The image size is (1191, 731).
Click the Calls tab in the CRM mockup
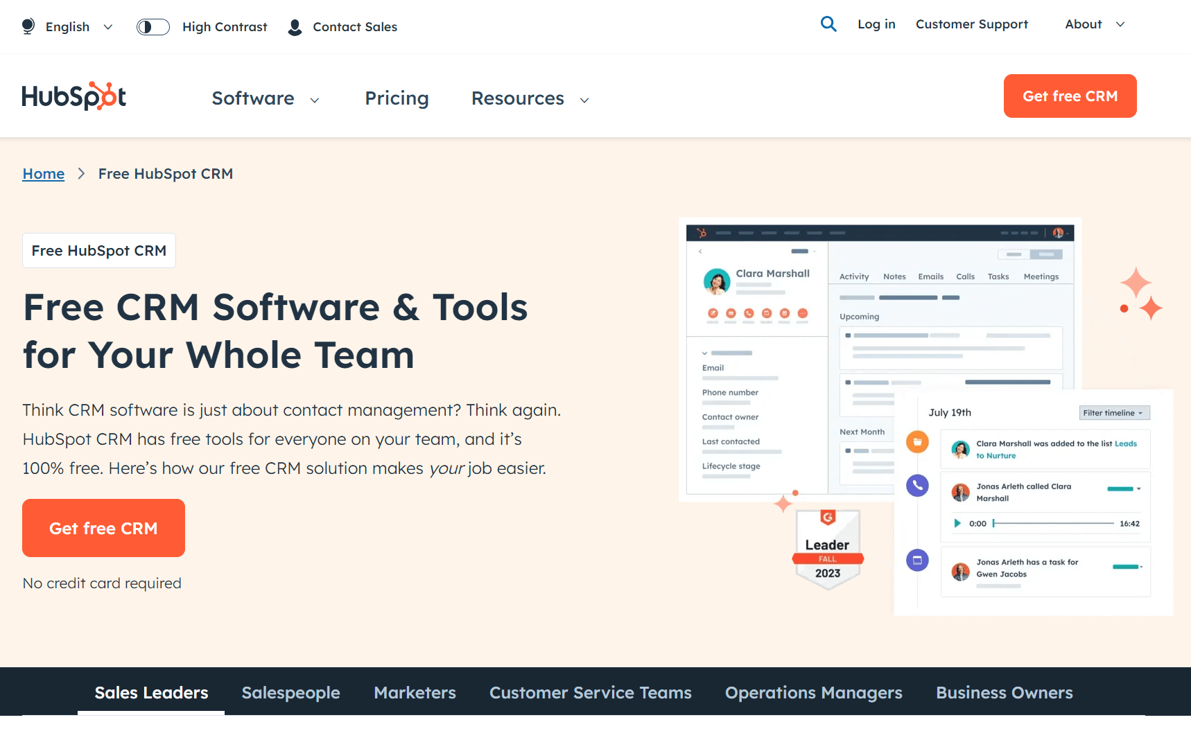(966, 276)
